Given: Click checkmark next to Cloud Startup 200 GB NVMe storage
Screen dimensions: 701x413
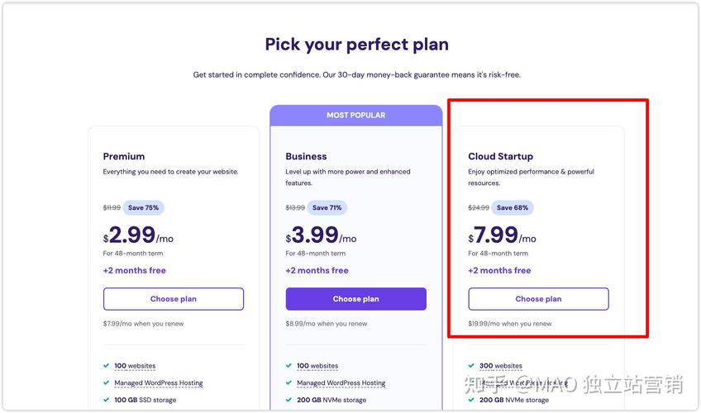Looking at the screenshot, I should pyautogui.click(x=471, y=400).
